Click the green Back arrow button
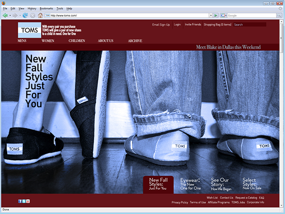 5,16
